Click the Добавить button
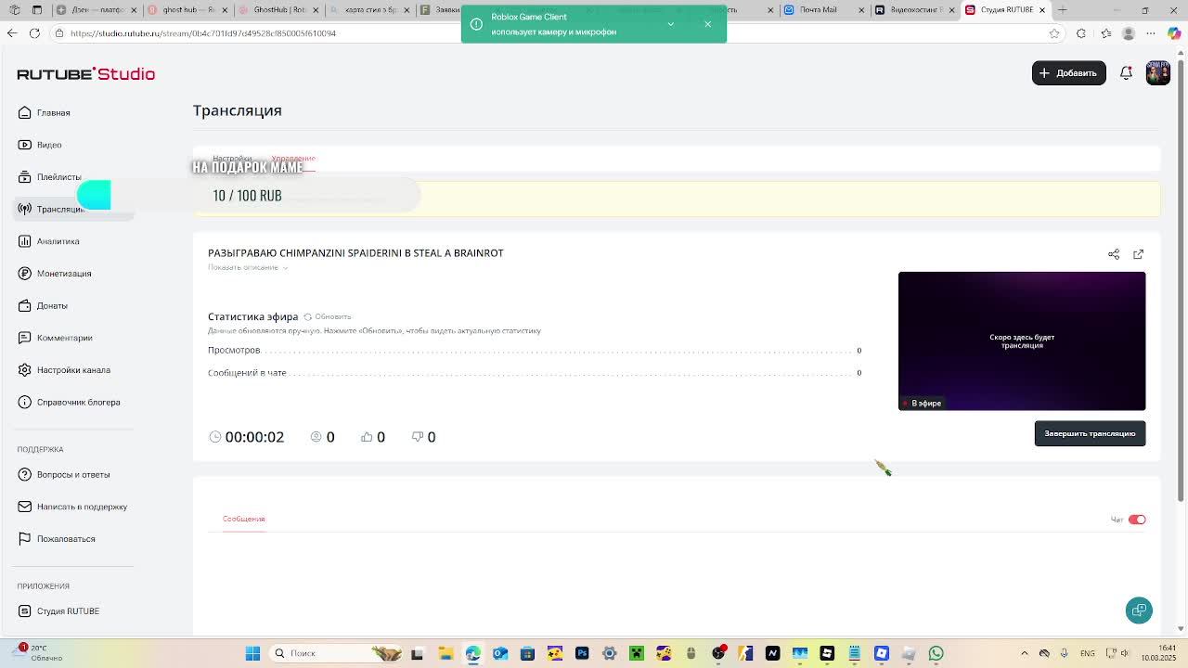Viewport: 1188px width, 668px height. click(1069, 72)
